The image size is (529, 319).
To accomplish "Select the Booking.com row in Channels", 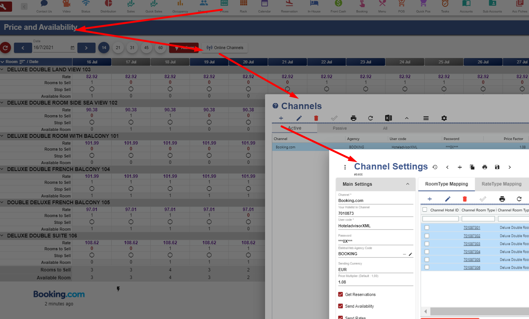I will [400, 147].
